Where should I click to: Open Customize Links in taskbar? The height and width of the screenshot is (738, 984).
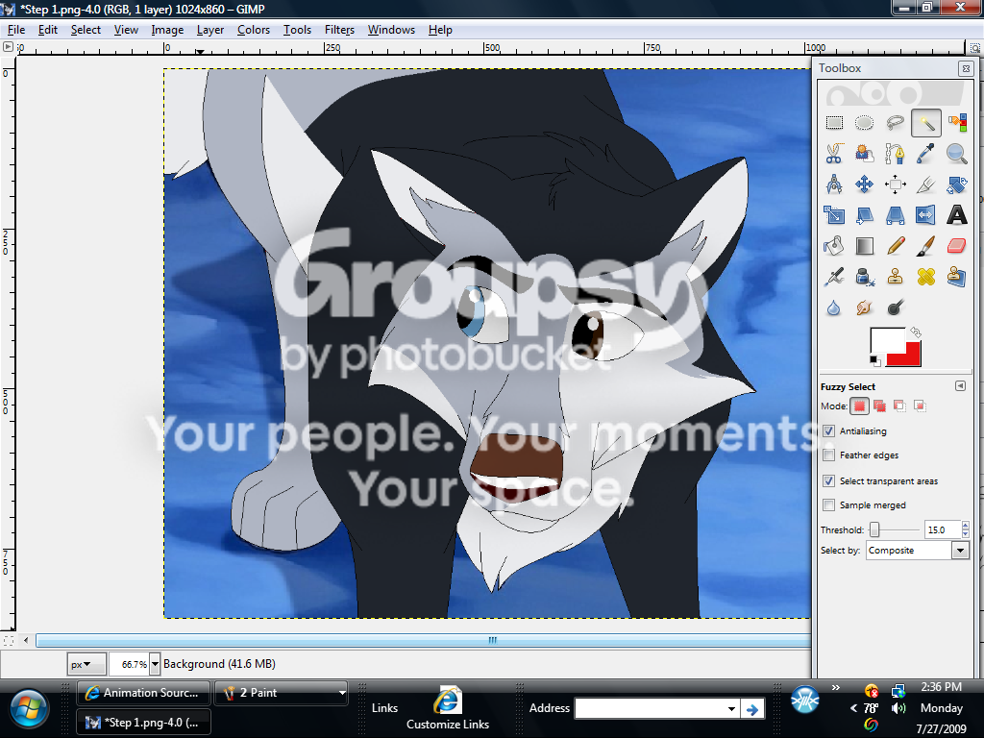[x=448, y=709]
